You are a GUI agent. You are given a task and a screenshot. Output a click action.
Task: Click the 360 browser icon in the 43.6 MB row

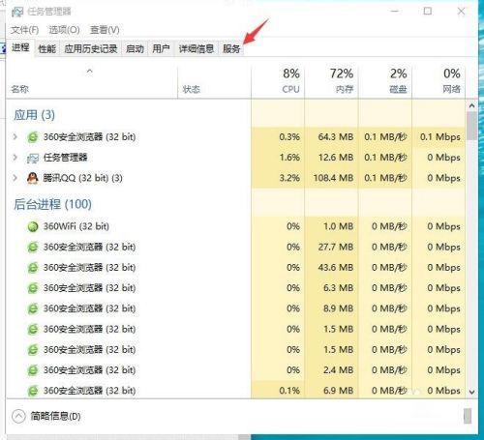click(x=32, y=268)
